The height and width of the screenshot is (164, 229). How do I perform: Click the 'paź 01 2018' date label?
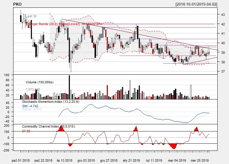tap(21, 160)
